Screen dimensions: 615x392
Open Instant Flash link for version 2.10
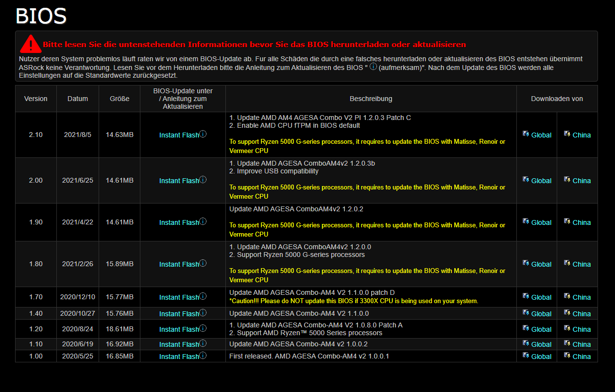[x=179, y=135]
